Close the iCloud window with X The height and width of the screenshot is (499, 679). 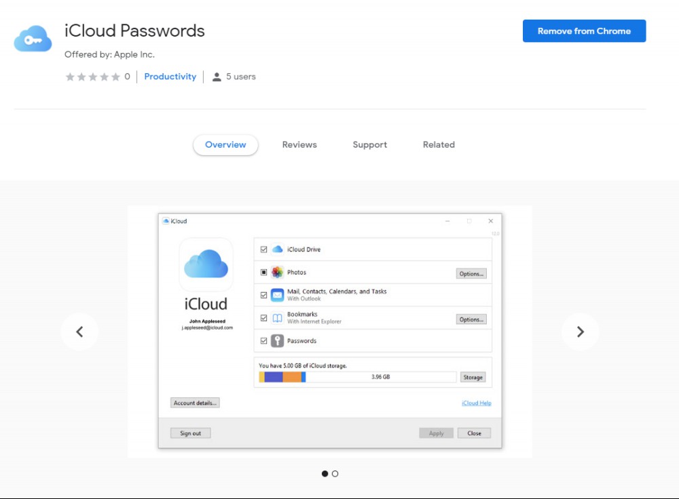(491, 221)
